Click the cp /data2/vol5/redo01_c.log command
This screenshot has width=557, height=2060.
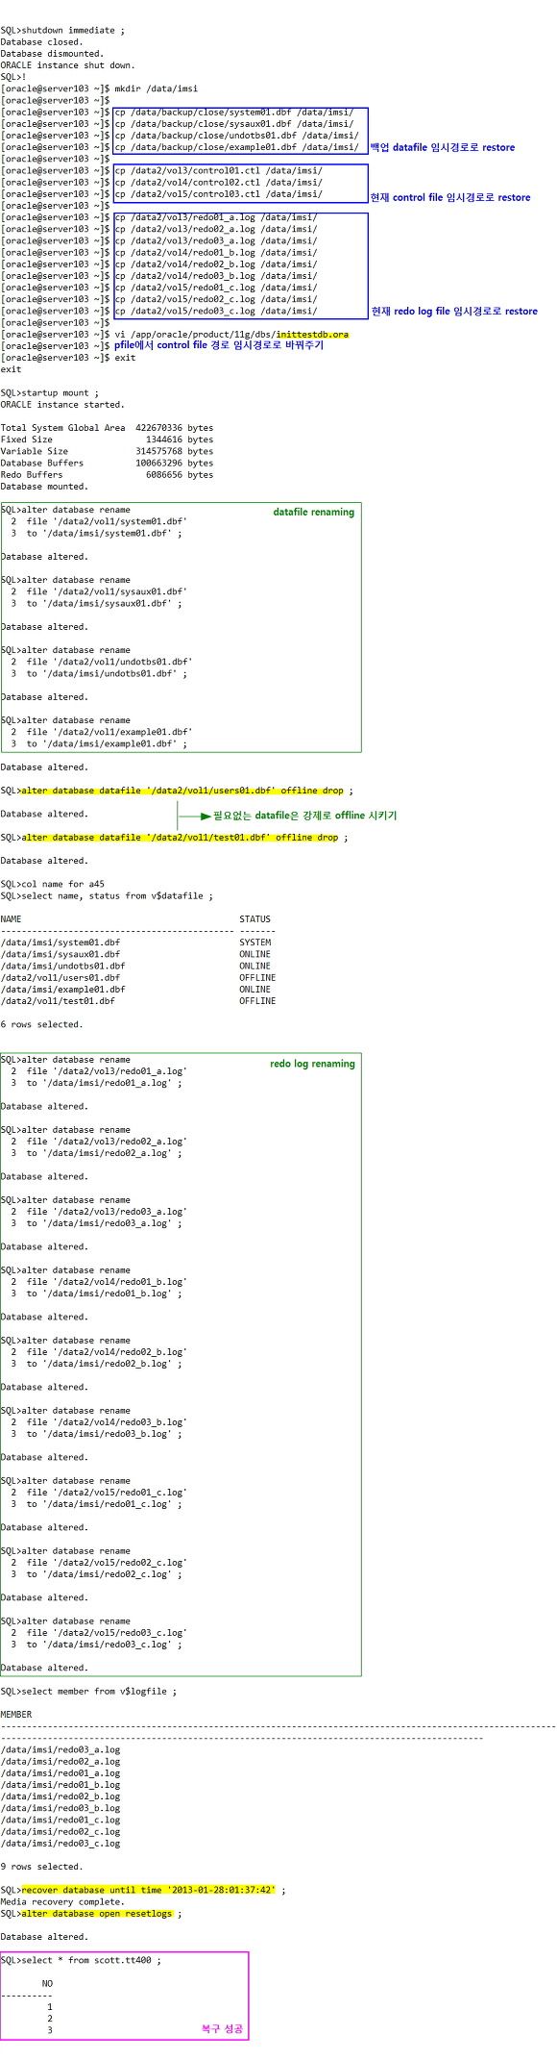[x=215, y=288]
